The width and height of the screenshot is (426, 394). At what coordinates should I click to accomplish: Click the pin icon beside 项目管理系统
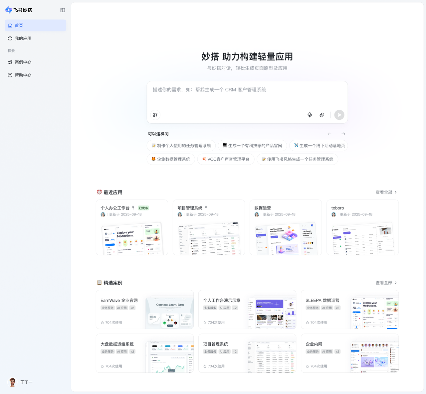(x=206, y=208)
